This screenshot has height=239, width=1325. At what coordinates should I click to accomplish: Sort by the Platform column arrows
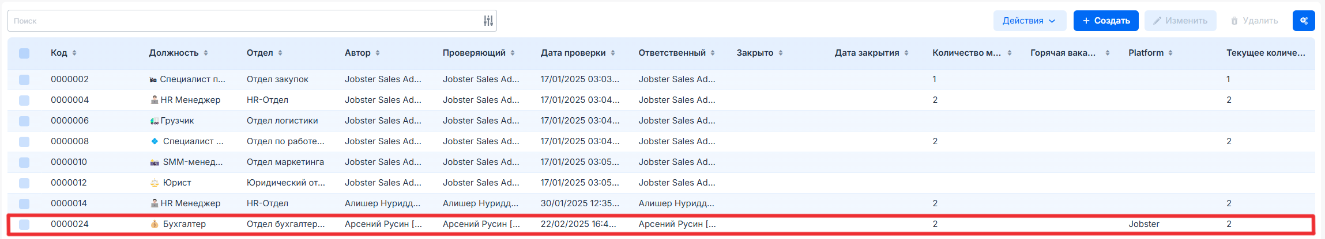coord(1170,53)
